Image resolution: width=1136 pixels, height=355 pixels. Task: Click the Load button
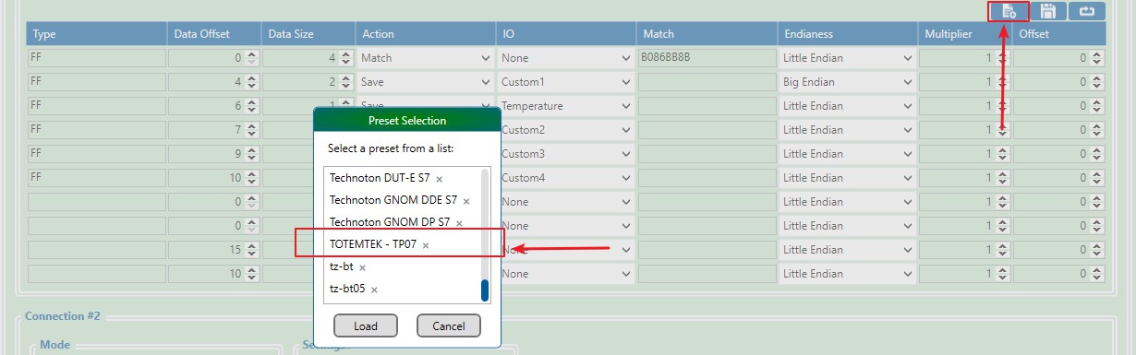coord(365,325)
